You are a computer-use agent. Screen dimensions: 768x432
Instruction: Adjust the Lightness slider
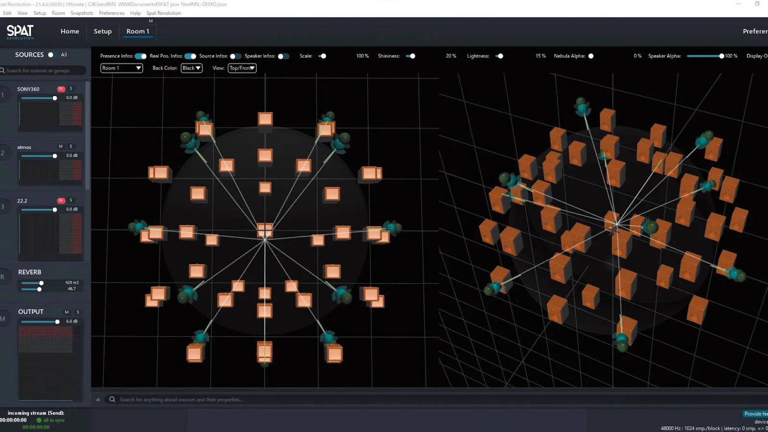click(x=499, y=56)
